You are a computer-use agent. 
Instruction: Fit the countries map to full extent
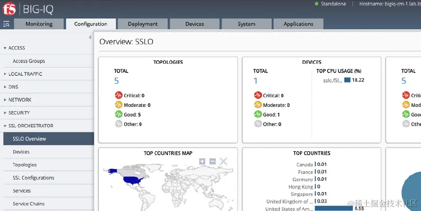(223, 161)
